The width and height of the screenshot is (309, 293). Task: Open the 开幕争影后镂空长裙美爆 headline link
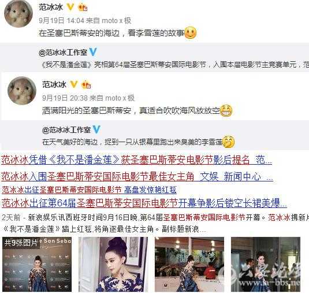point(233,203)
